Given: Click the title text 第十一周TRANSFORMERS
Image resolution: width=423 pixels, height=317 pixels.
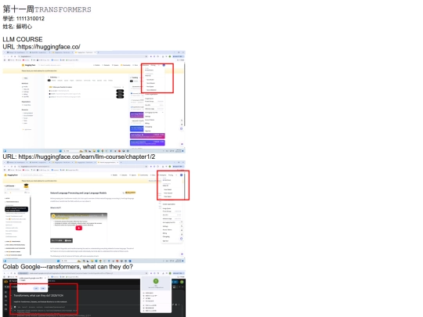Looking at the screenshot, I should [47, 9].
